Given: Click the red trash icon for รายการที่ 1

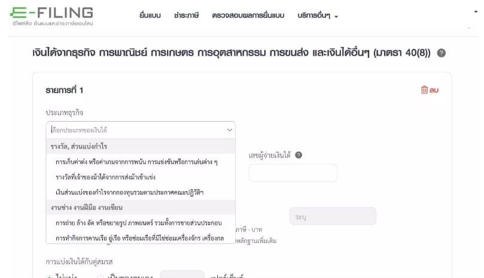Looking at the screenshot, I should pyautogui.click(x=424, y=89).
